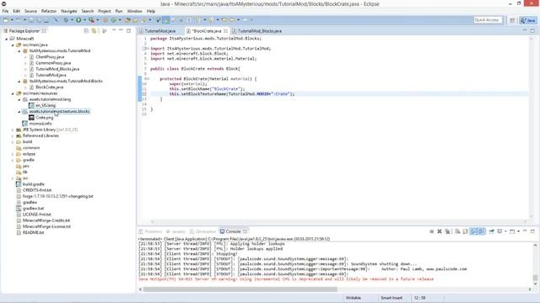Minimize the Console panel
Viewport: 540px width, 303px height.
pyautogui.click(x=525, y=231)
